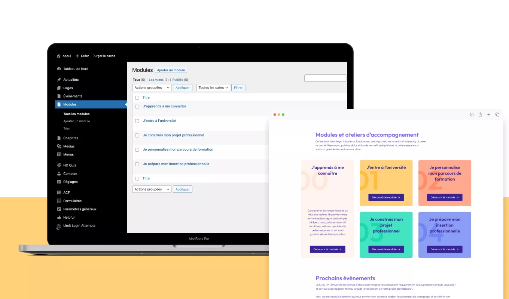The height and width of the screenshot is (299, 509).
Task: Select Tous les modules in the sidebar
Action: [76, 113]
